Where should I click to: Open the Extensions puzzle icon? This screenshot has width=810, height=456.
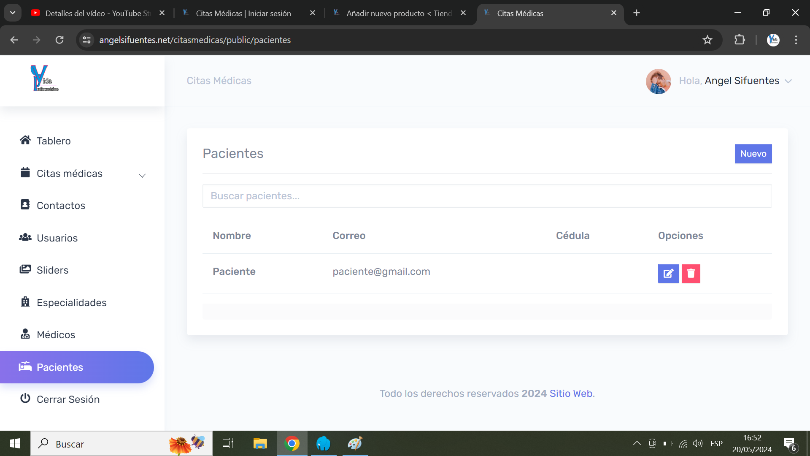pyautogui.click(x=740, y=40)
